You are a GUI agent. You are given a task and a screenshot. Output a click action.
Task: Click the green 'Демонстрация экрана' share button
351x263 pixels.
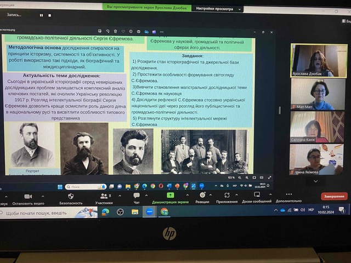coord(171,198)
